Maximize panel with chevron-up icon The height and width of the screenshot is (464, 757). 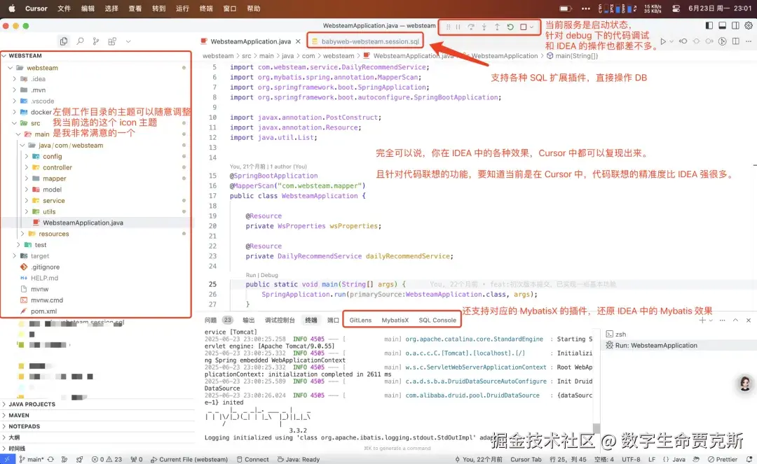(x=735, y=321)
